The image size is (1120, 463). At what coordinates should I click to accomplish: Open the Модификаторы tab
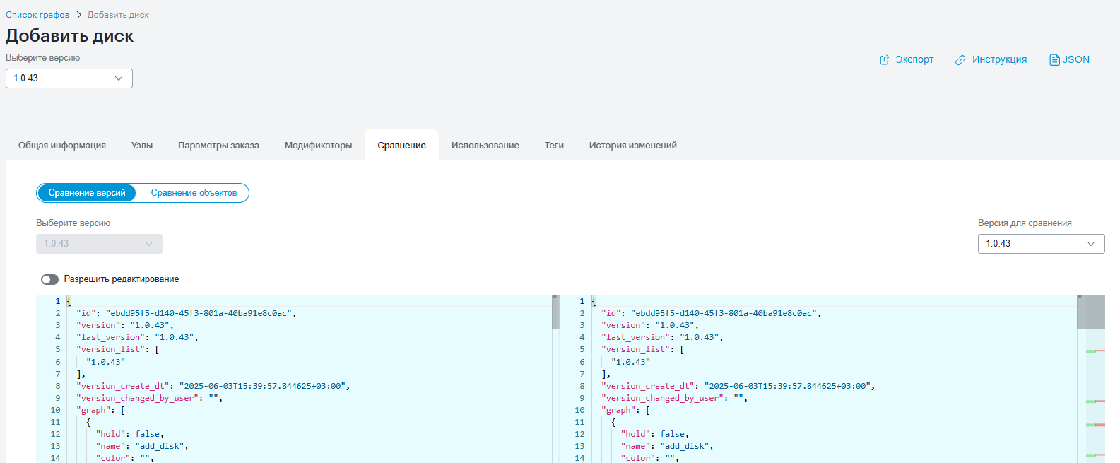[318, 146]
